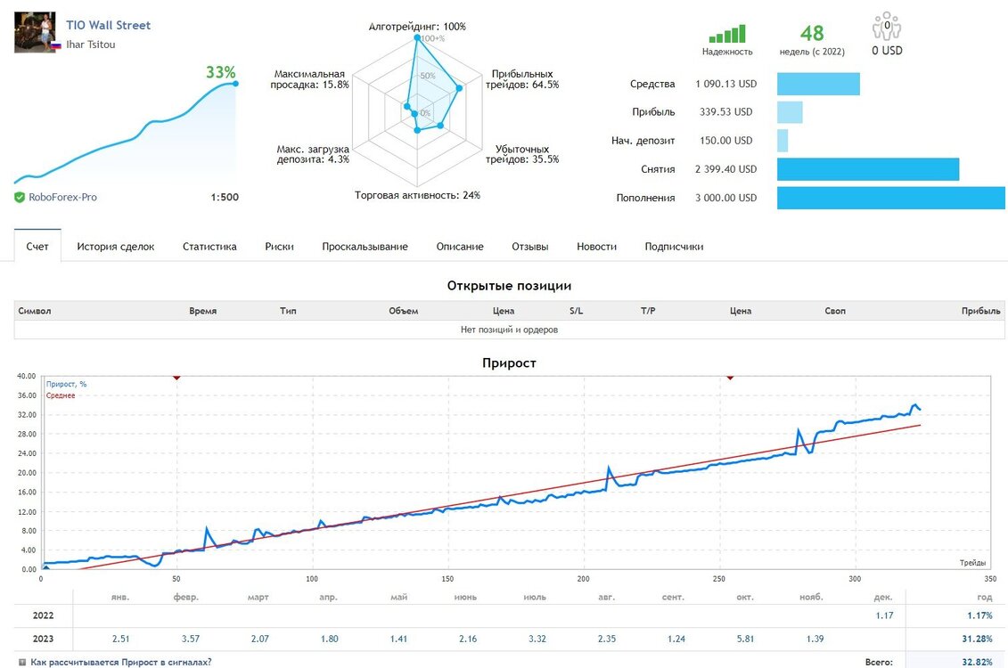This screenshot has width=1008, height=668.
Task: Click the 48 недель text
Action: click(x=812, y=41)
